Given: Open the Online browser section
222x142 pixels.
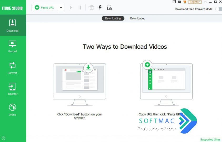Looking at the screenshot, I should pyautogui.click(x=12, y=110).
